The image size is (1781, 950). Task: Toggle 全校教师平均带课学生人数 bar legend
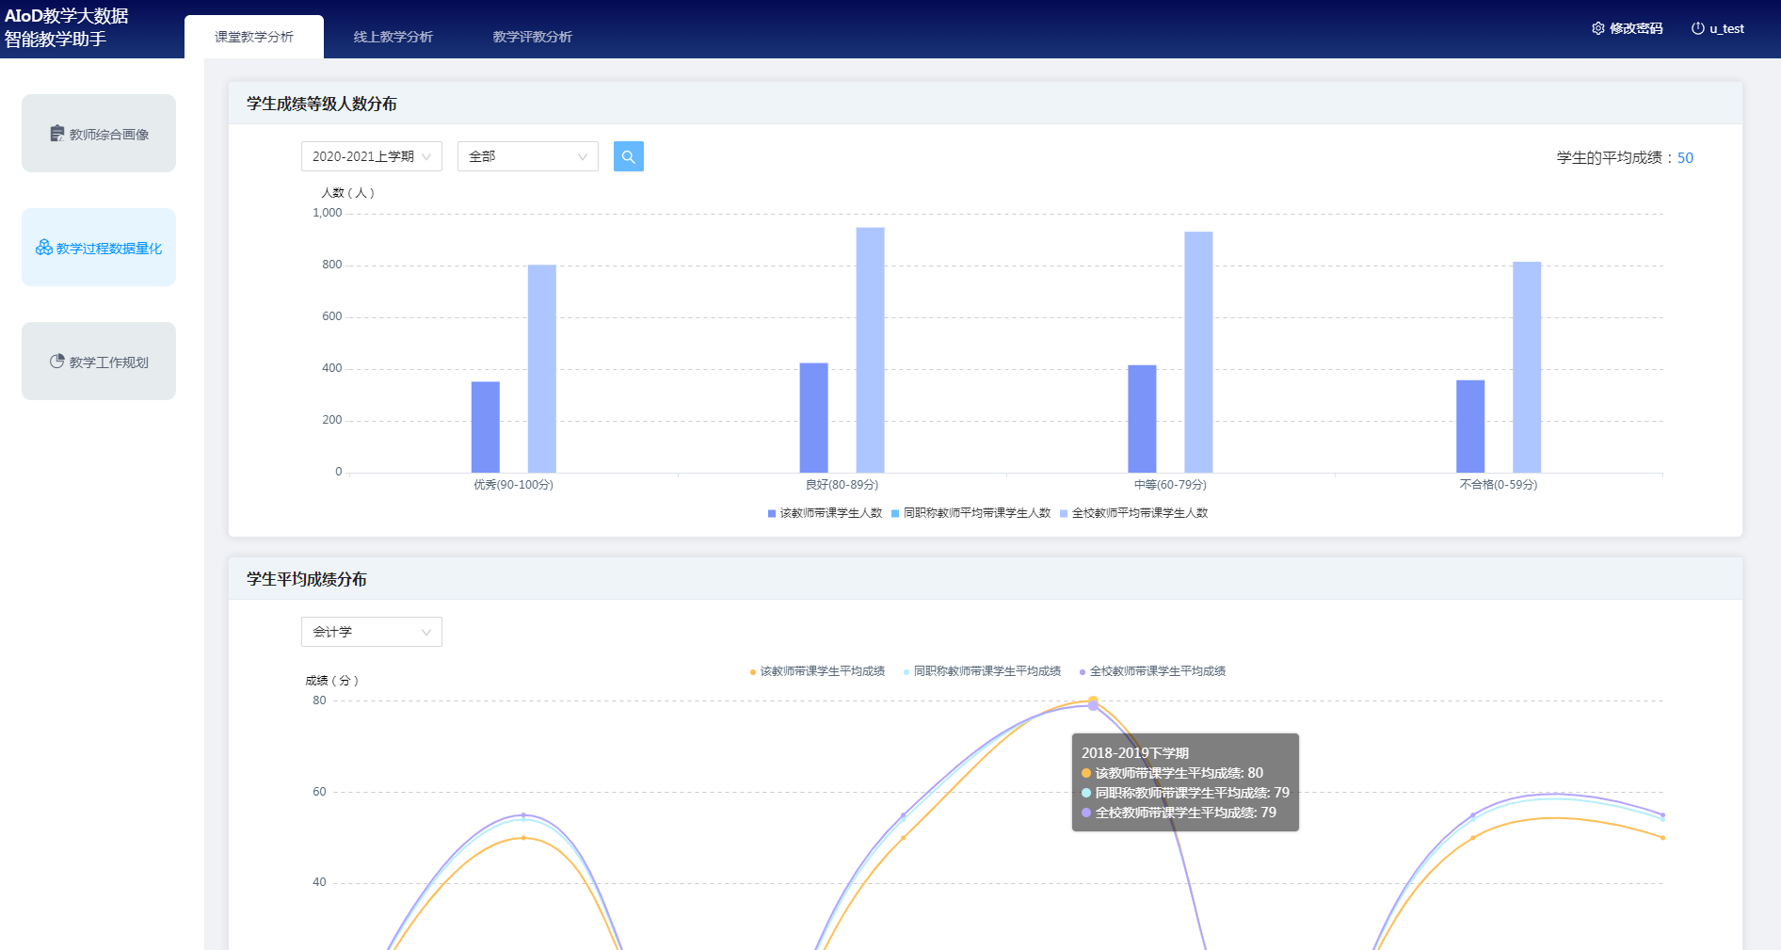click(x=1133, y=513)
